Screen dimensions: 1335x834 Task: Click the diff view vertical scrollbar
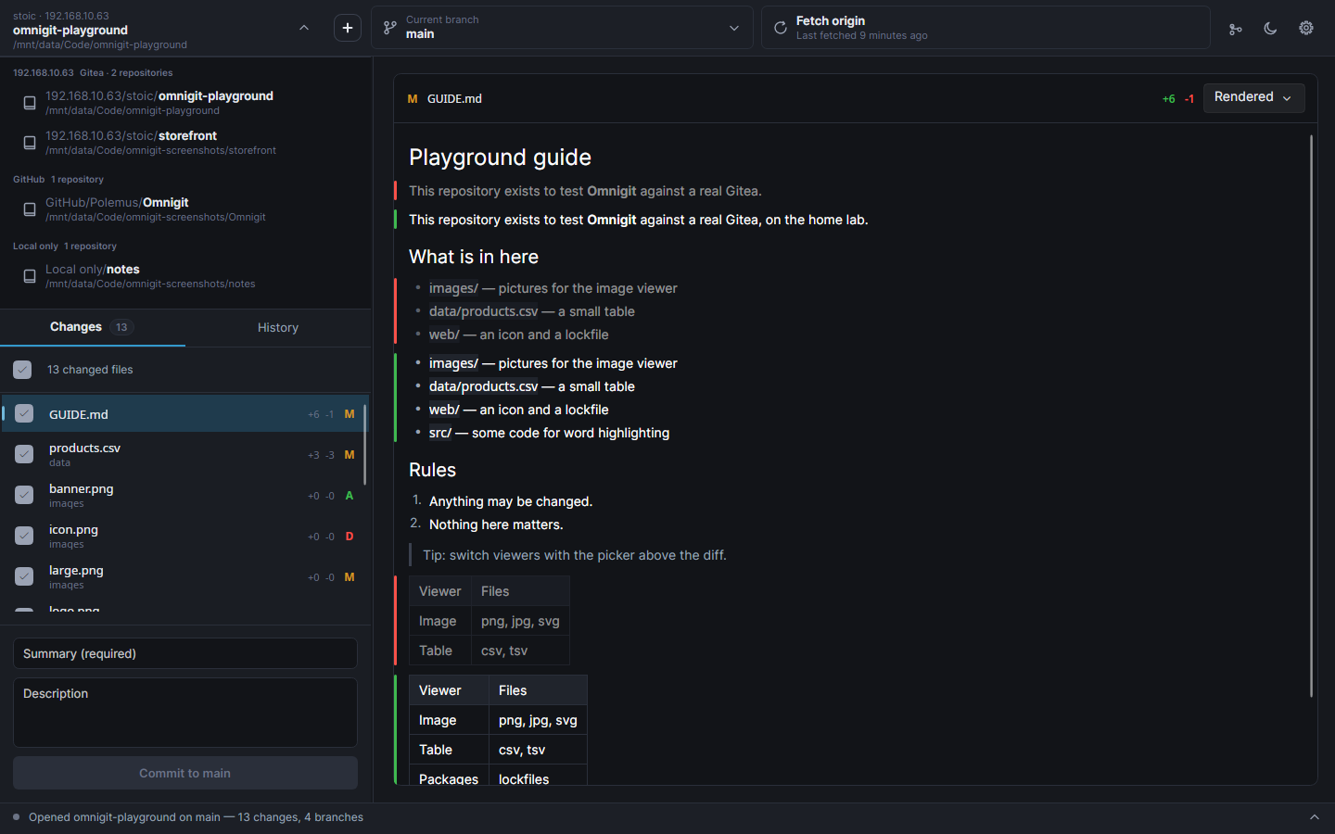pos(1311,416)
